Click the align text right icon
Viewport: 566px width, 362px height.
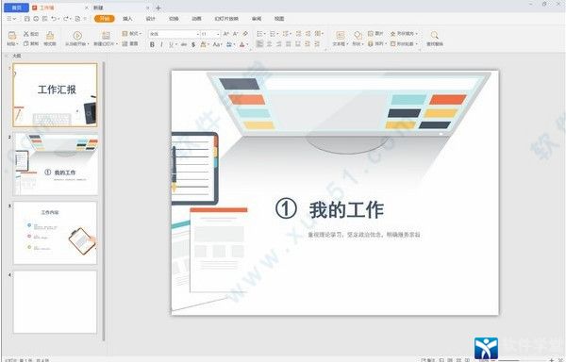click(x=278, y=44)
